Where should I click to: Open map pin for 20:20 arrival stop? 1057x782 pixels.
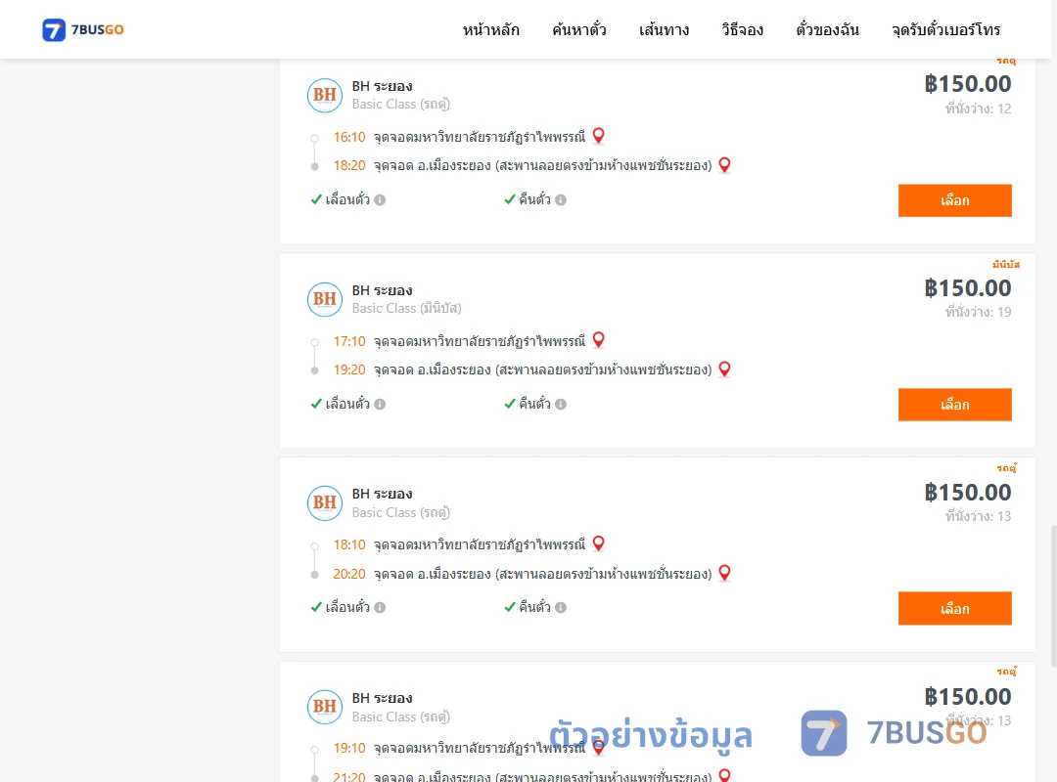coord(724,573)
